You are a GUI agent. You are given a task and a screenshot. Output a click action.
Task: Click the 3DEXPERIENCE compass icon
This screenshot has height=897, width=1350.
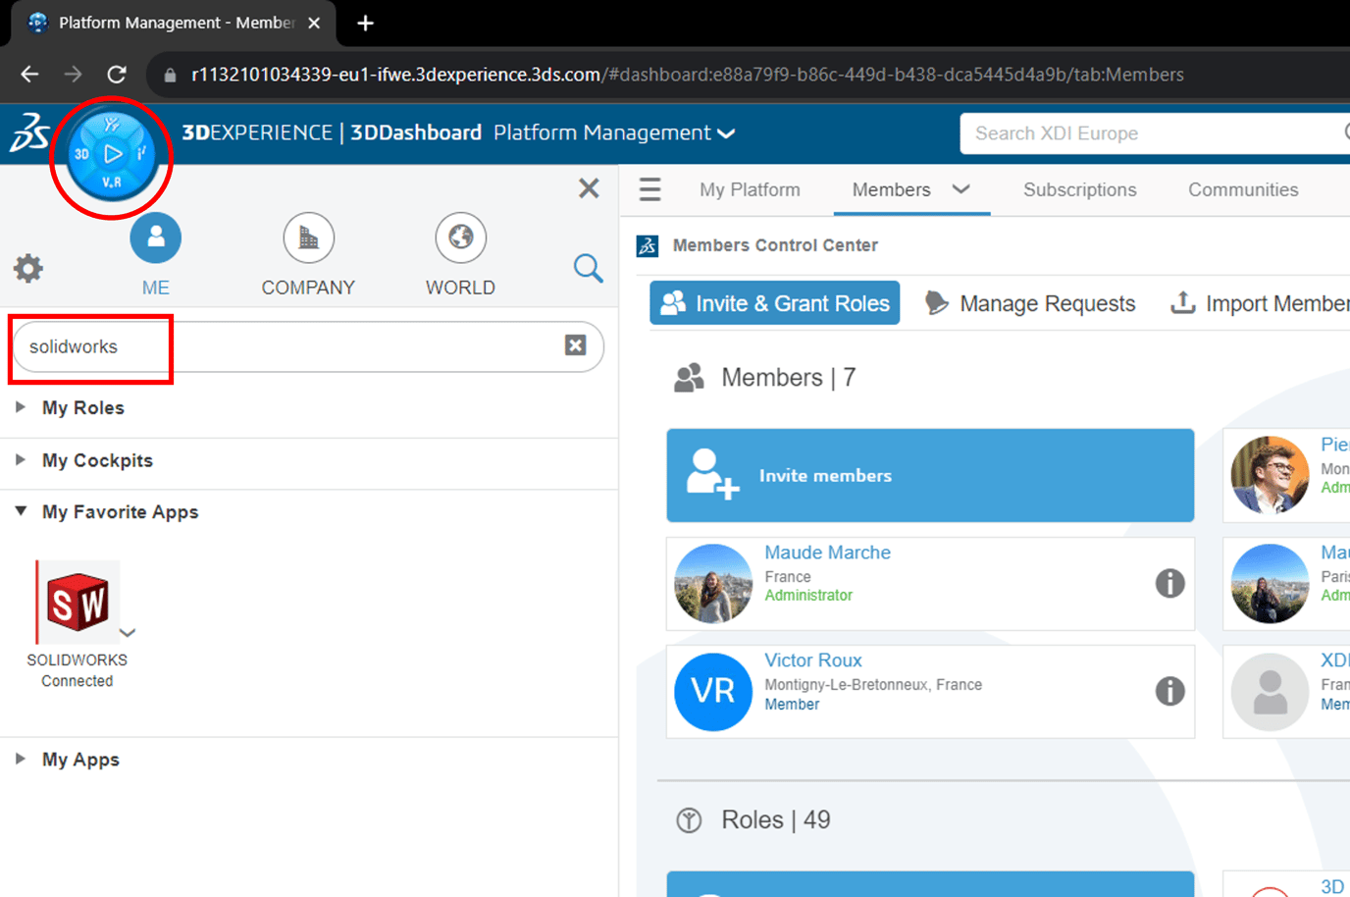(x=112, y=155)
